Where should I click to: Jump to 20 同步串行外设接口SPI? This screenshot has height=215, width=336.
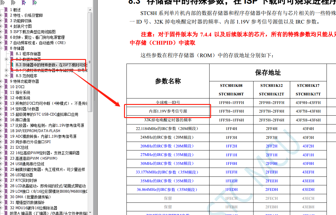tap(30, 142)
